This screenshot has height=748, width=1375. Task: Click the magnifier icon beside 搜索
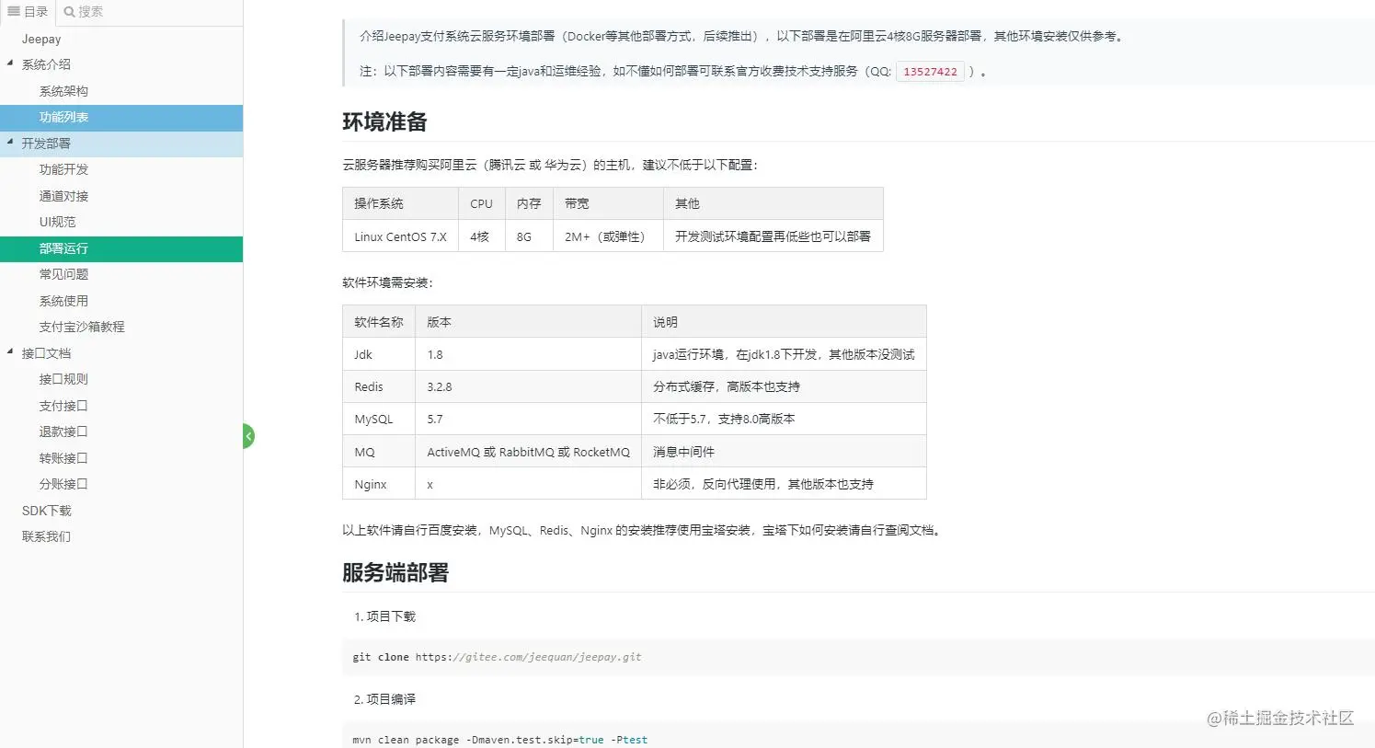pyautogui.click(x=69, y=12)
